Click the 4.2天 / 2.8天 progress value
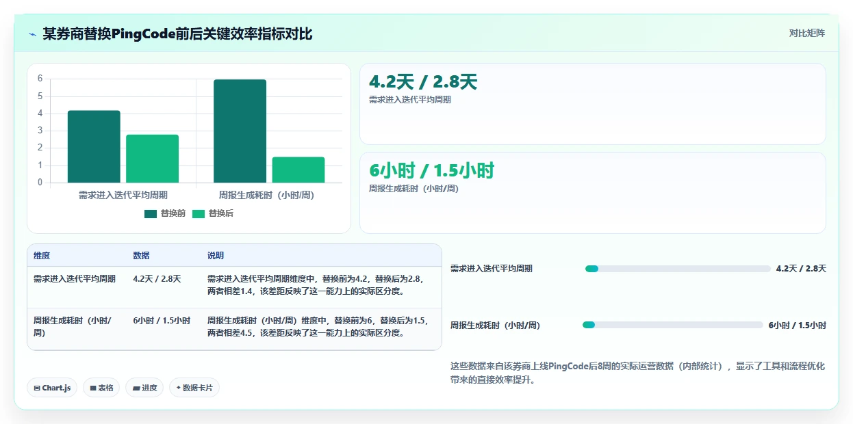Screen dimensions: 853x424 (x=801, y=269)
